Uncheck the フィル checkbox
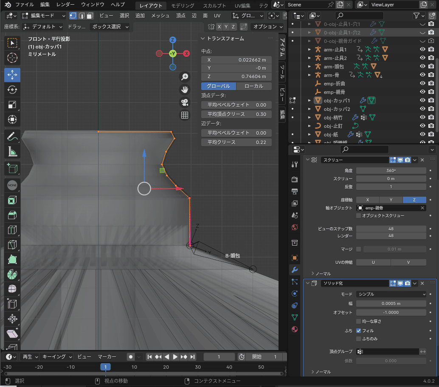Image resolution: width=439 pixels, height=387 pixels. [358, 331]
